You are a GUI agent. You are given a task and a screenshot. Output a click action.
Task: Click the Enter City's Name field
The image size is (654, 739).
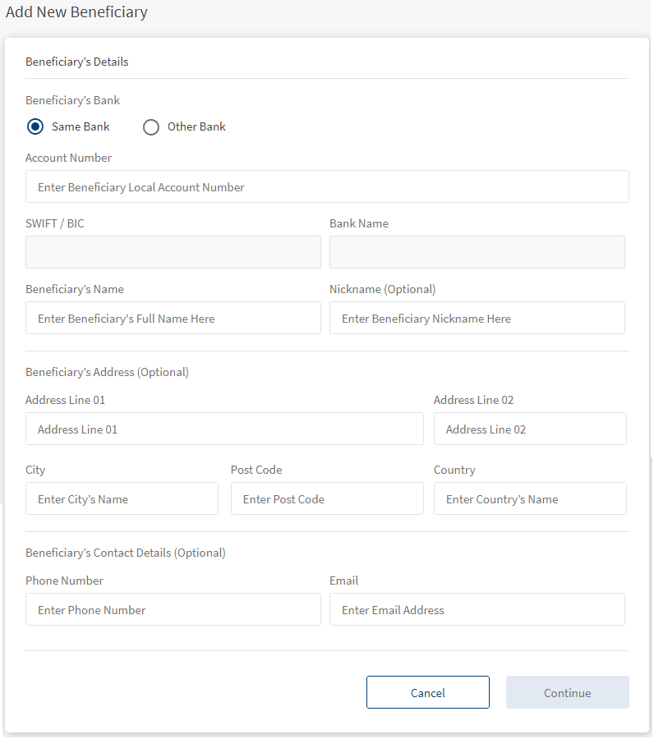coord(122,499)
